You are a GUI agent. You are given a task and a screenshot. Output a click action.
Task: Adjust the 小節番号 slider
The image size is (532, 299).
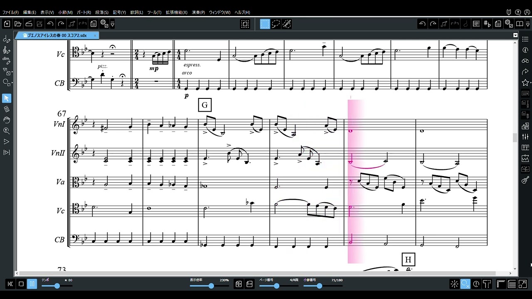point(319,286)
